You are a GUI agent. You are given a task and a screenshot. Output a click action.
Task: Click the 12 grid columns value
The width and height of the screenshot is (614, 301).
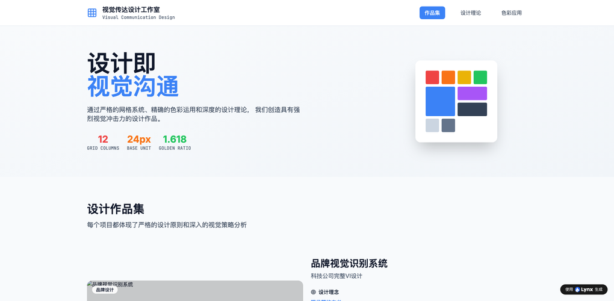[x=103, y=139]
